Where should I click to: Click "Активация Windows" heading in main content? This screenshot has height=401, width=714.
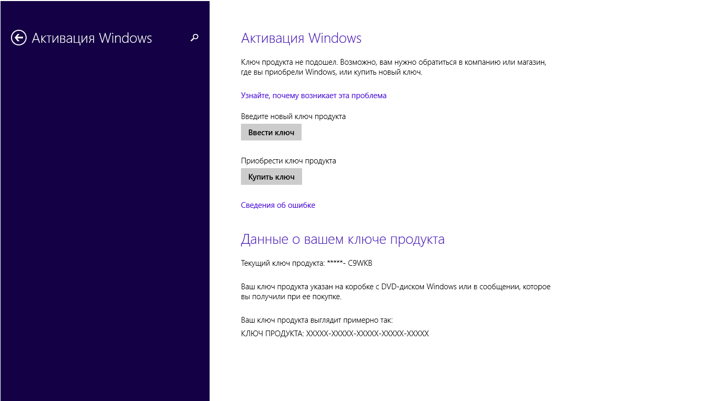point(301,38)
